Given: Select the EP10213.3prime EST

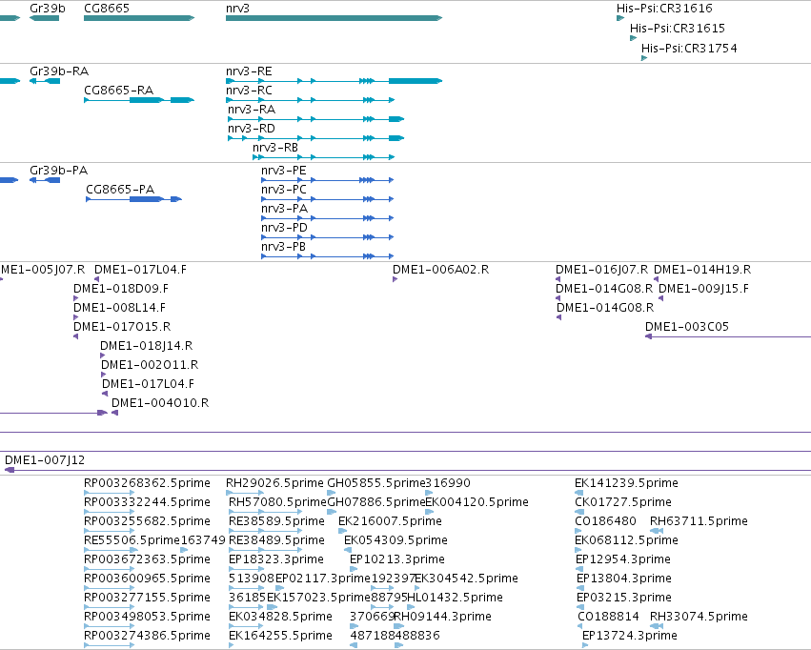Looking at the screenshot, I should pyautogui.click(x=397, y=560).
